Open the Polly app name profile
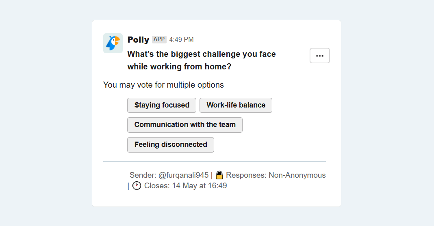Image resolution: width=434 pixels, height=226 pixels. click(x=138, y=40)
